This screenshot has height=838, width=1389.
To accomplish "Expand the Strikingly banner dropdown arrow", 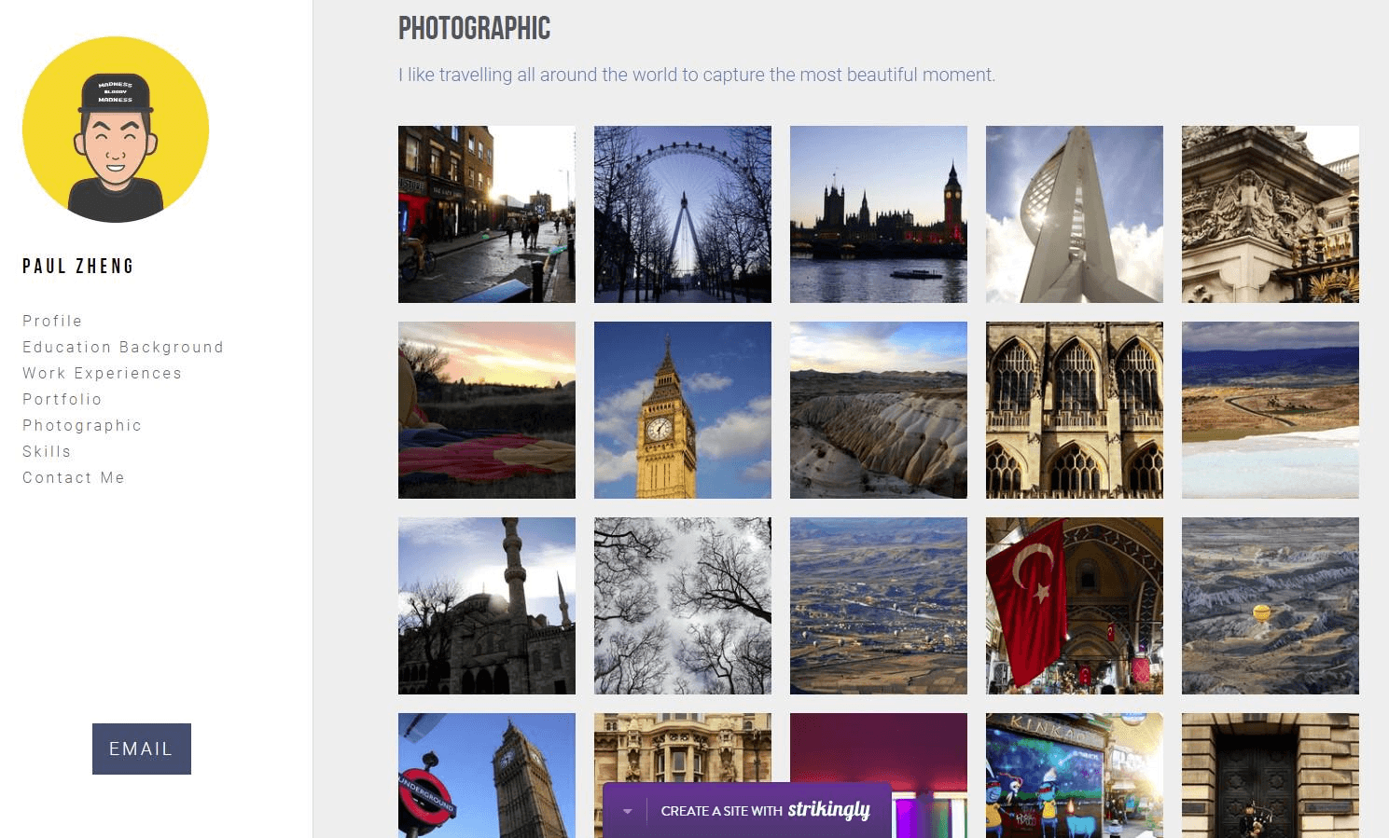I will point(628,811).
